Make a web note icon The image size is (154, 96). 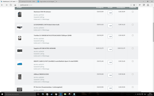144,5
